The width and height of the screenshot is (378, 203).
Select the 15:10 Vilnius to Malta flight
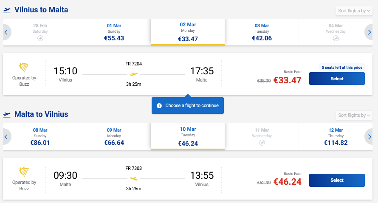[x=337, y=79]
